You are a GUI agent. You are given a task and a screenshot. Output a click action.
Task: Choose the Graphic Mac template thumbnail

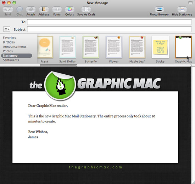(183, 47)
